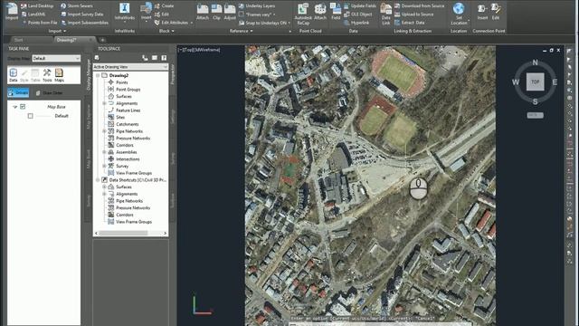The width and height of the screenshot is (579, 326).
Task: Open Edit Attributes dropdown arrow
Action: tap(192, 23)
